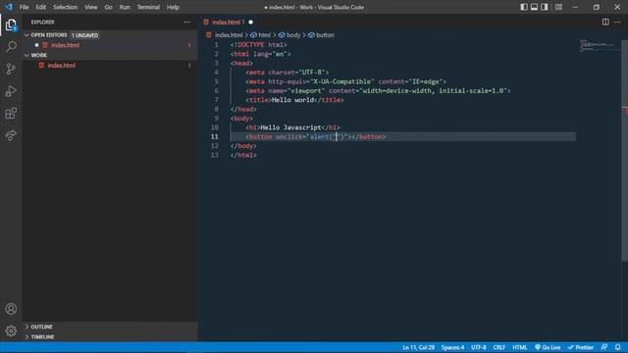
Task: Open the Explorer view in activity bar
Action: tap(11, 25)
